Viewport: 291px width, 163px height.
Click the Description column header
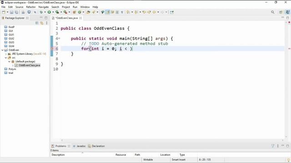click(x=58, y=155)
